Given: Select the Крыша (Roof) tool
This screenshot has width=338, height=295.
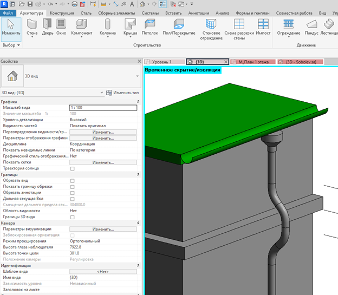Looking at the screenshot, I should tap(130, 28).
